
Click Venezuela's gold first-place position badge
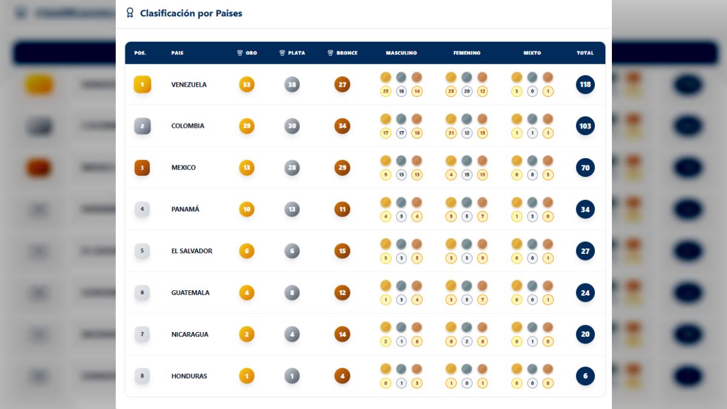coord(142,84)
